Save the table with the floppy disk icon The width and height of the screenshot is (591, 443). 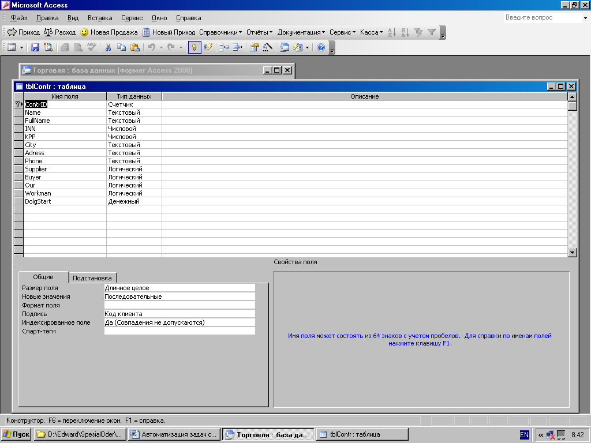pyautogui.click(x=35, y=47)
